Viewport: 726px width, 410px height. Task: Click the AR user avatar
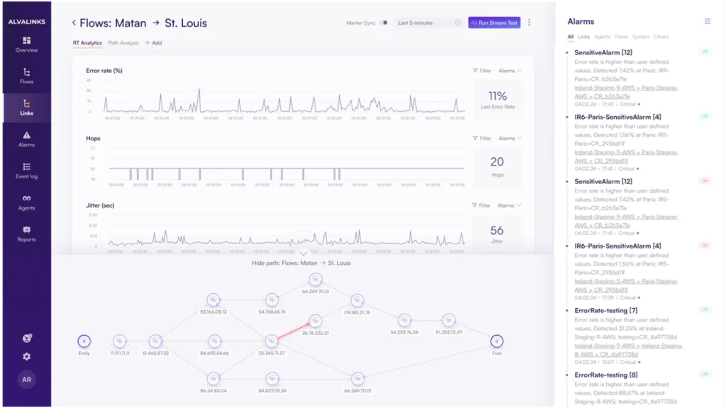pos(26,380)
